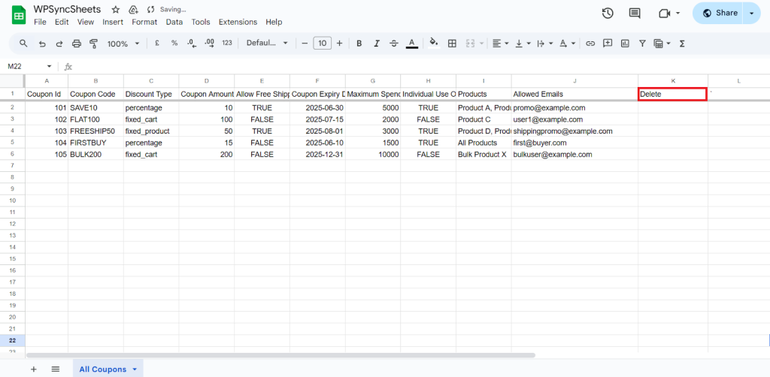
Task: Redo the last action
Action: tap(59, 44)
